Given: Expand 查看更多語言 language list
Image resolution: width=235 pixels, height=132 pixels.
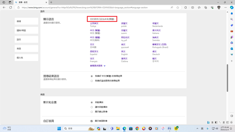Looking at the screenshot, I should [98, 66].
